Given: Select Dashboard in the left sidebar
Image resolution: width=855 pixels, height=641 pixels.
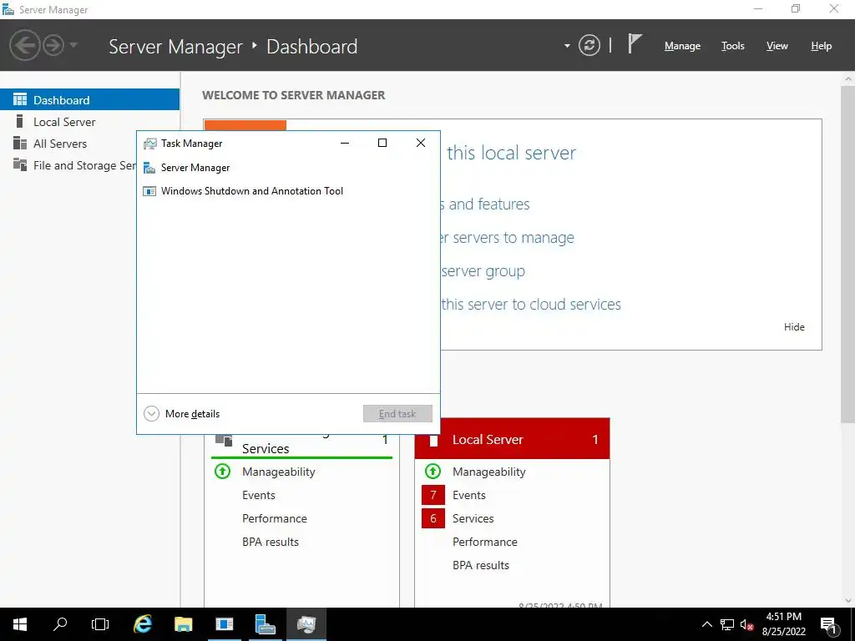Looking at the screenshot, I should coord(89,100).
